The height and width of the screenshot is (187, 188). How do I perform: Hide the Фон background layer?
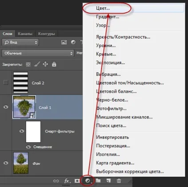pos(6,163)
